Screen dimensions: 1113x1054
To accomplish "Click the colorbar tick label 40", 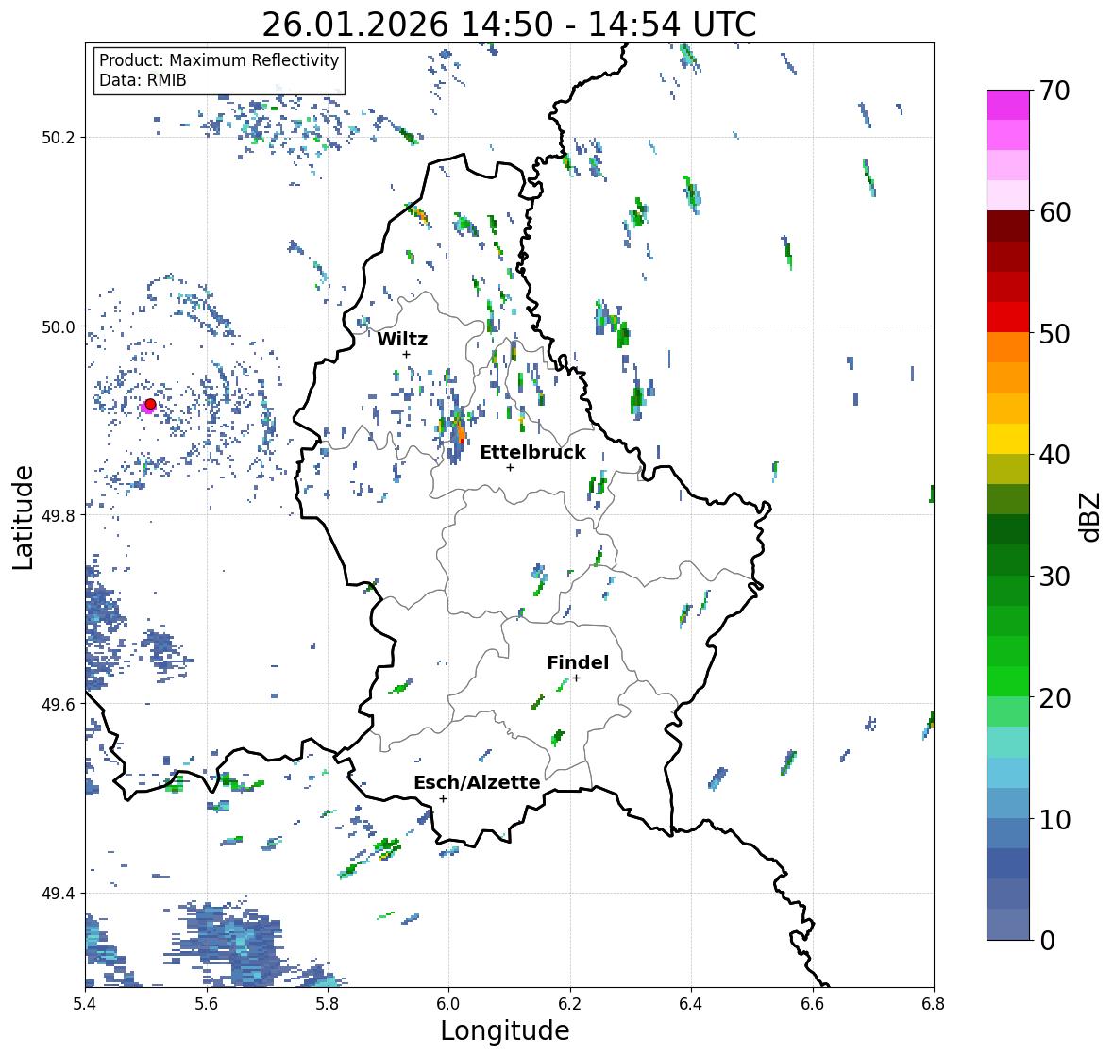I will point(1054,455).
